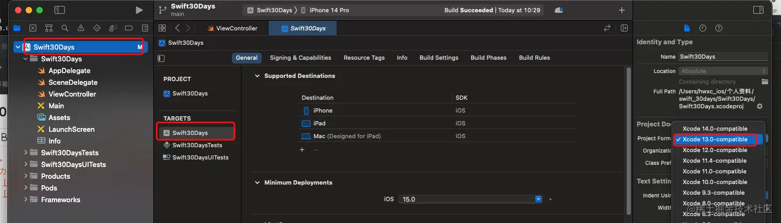Click the Name field containing Swift30Days

pyautogui.click(x=722, y=57)
